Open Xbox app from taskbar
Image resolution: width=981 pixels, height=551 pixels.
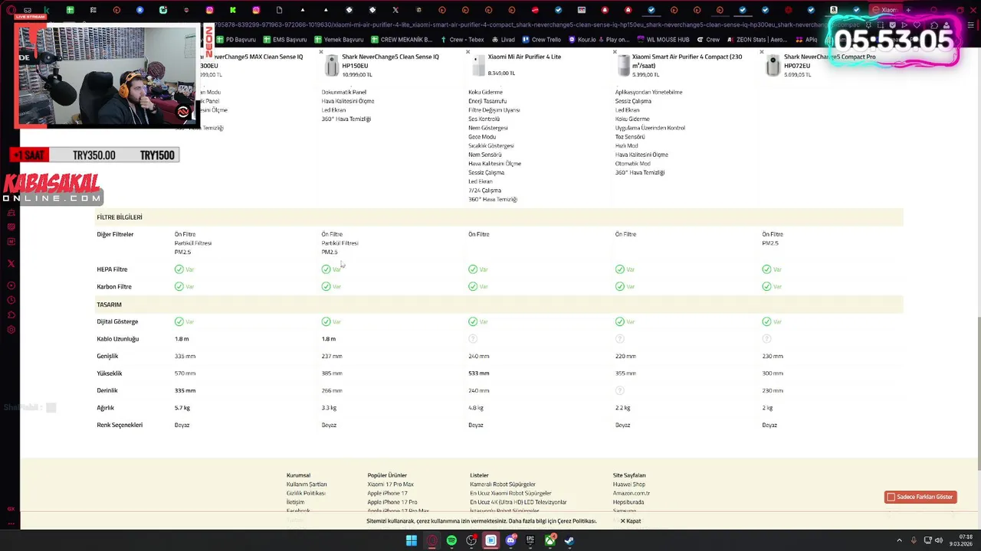pos(550,540)
